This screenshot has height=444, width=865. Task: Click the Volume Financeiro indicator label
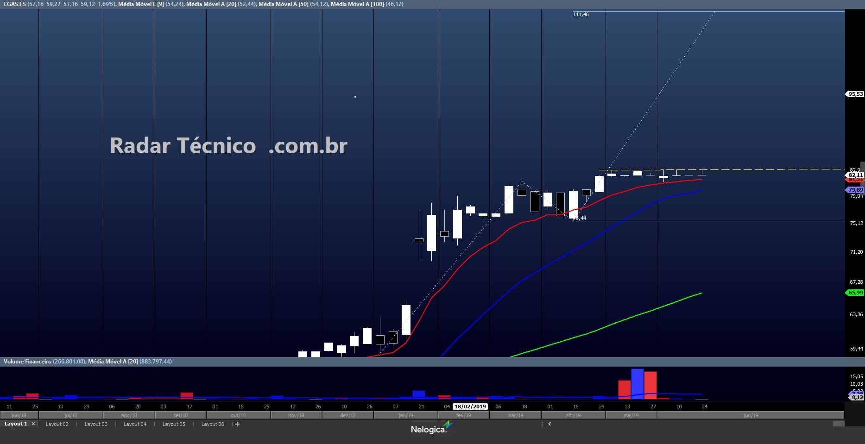point(27,362)
